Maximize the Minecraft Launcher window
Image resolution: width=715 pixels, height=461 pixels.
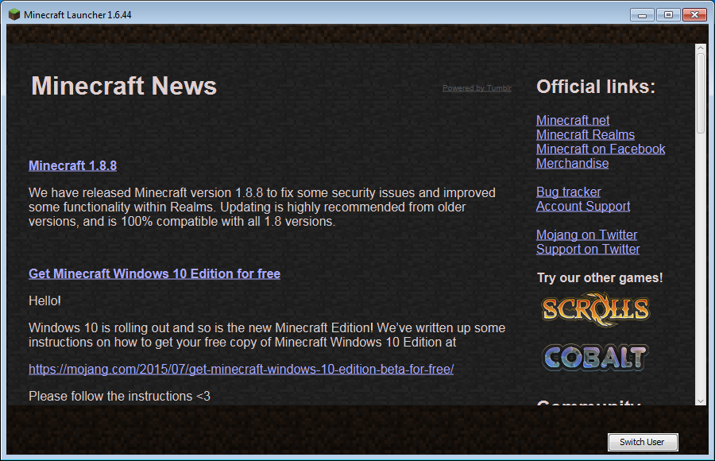[668, 14]
